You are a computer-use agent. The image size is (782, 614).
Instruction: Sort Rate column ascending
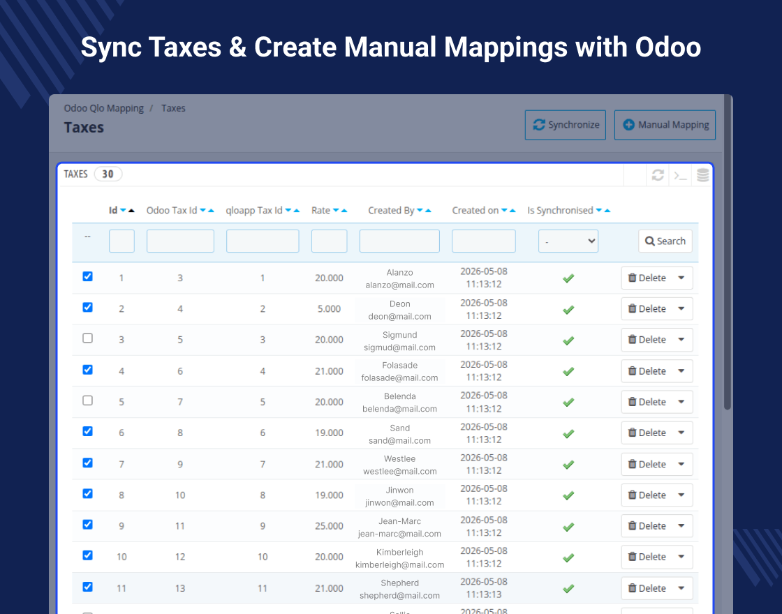(x=344, y=210)
